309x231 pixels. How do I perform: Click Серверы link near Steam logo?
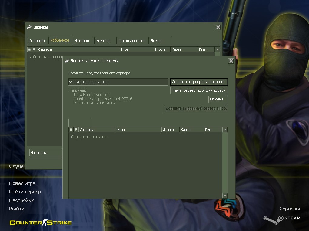coord(290,209)
